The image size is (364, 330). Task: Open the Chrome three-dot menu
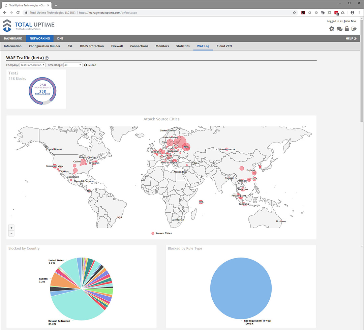click(359, 12)
